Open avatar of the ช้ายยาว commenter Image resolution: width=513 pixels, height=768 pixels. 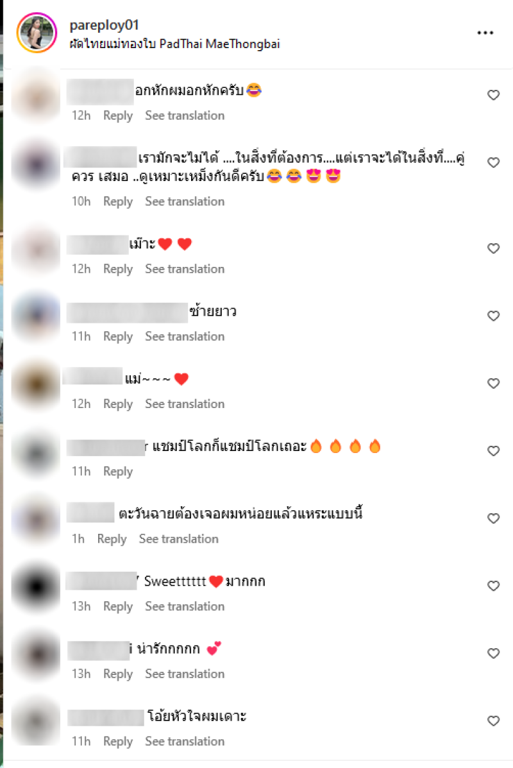click(36, 316)
